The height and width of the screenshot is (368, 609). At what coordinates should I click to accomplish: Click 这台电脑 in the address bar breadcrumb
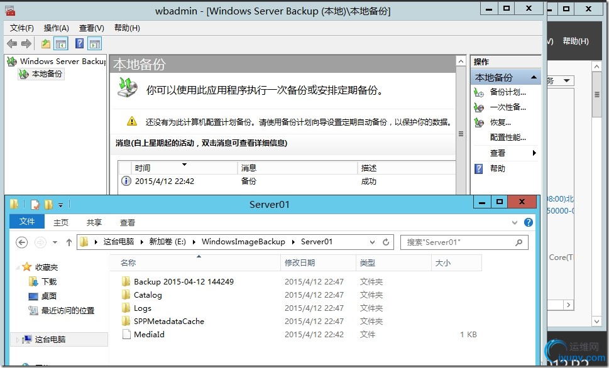tap(118, 242)
